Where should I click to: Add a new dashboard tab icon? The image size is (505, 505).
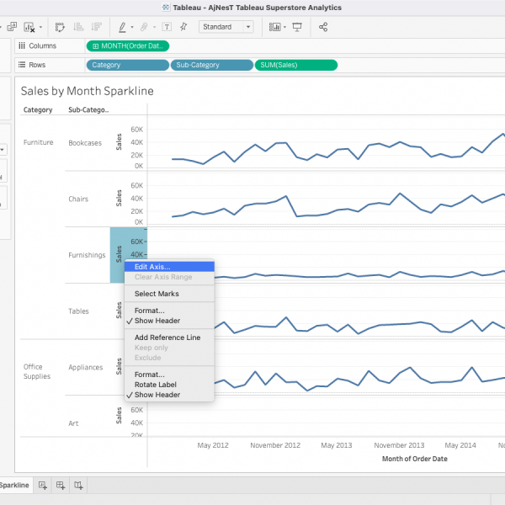[60, 486]
